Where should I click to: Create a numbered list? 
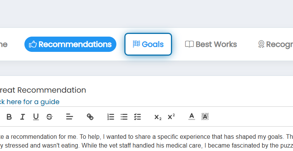coord(111,117)
